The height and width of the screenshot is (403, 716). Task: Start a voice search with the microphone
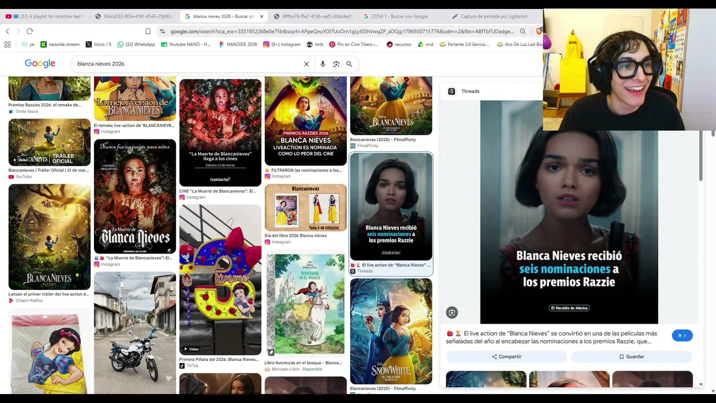[x=323, y=64]
